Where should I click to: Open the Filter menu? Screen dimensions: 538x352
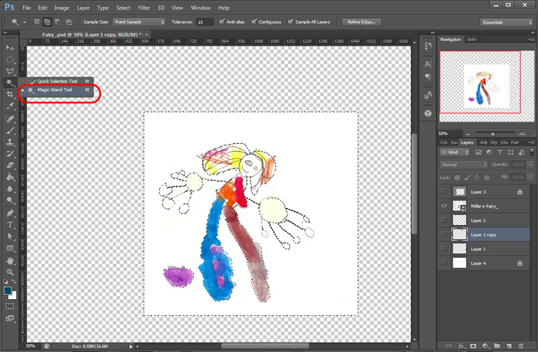pos(144,7)
